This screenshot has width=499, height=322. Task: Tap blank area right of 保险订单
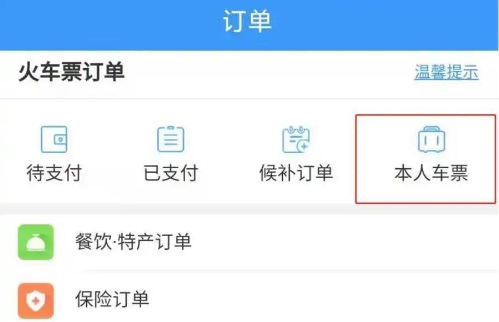325,299
